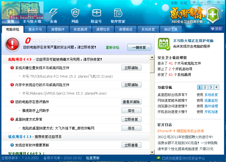
Task: Open the 木马防火墙 section
Action: pos(32,16)
